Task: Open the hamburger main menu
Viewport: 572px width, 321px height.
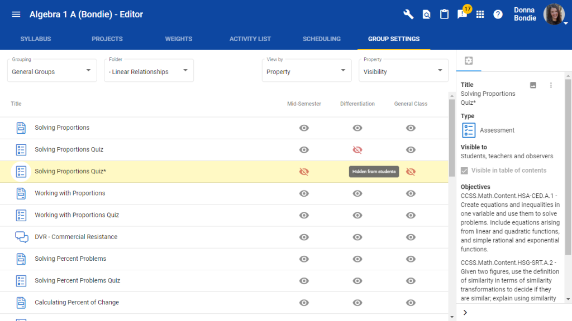Action: (x=16, y=14)
